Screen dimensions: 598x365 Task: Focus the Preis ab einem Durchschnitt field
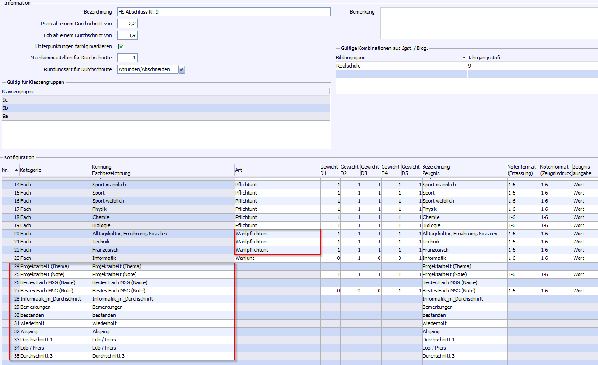click(x=127, y=24)
